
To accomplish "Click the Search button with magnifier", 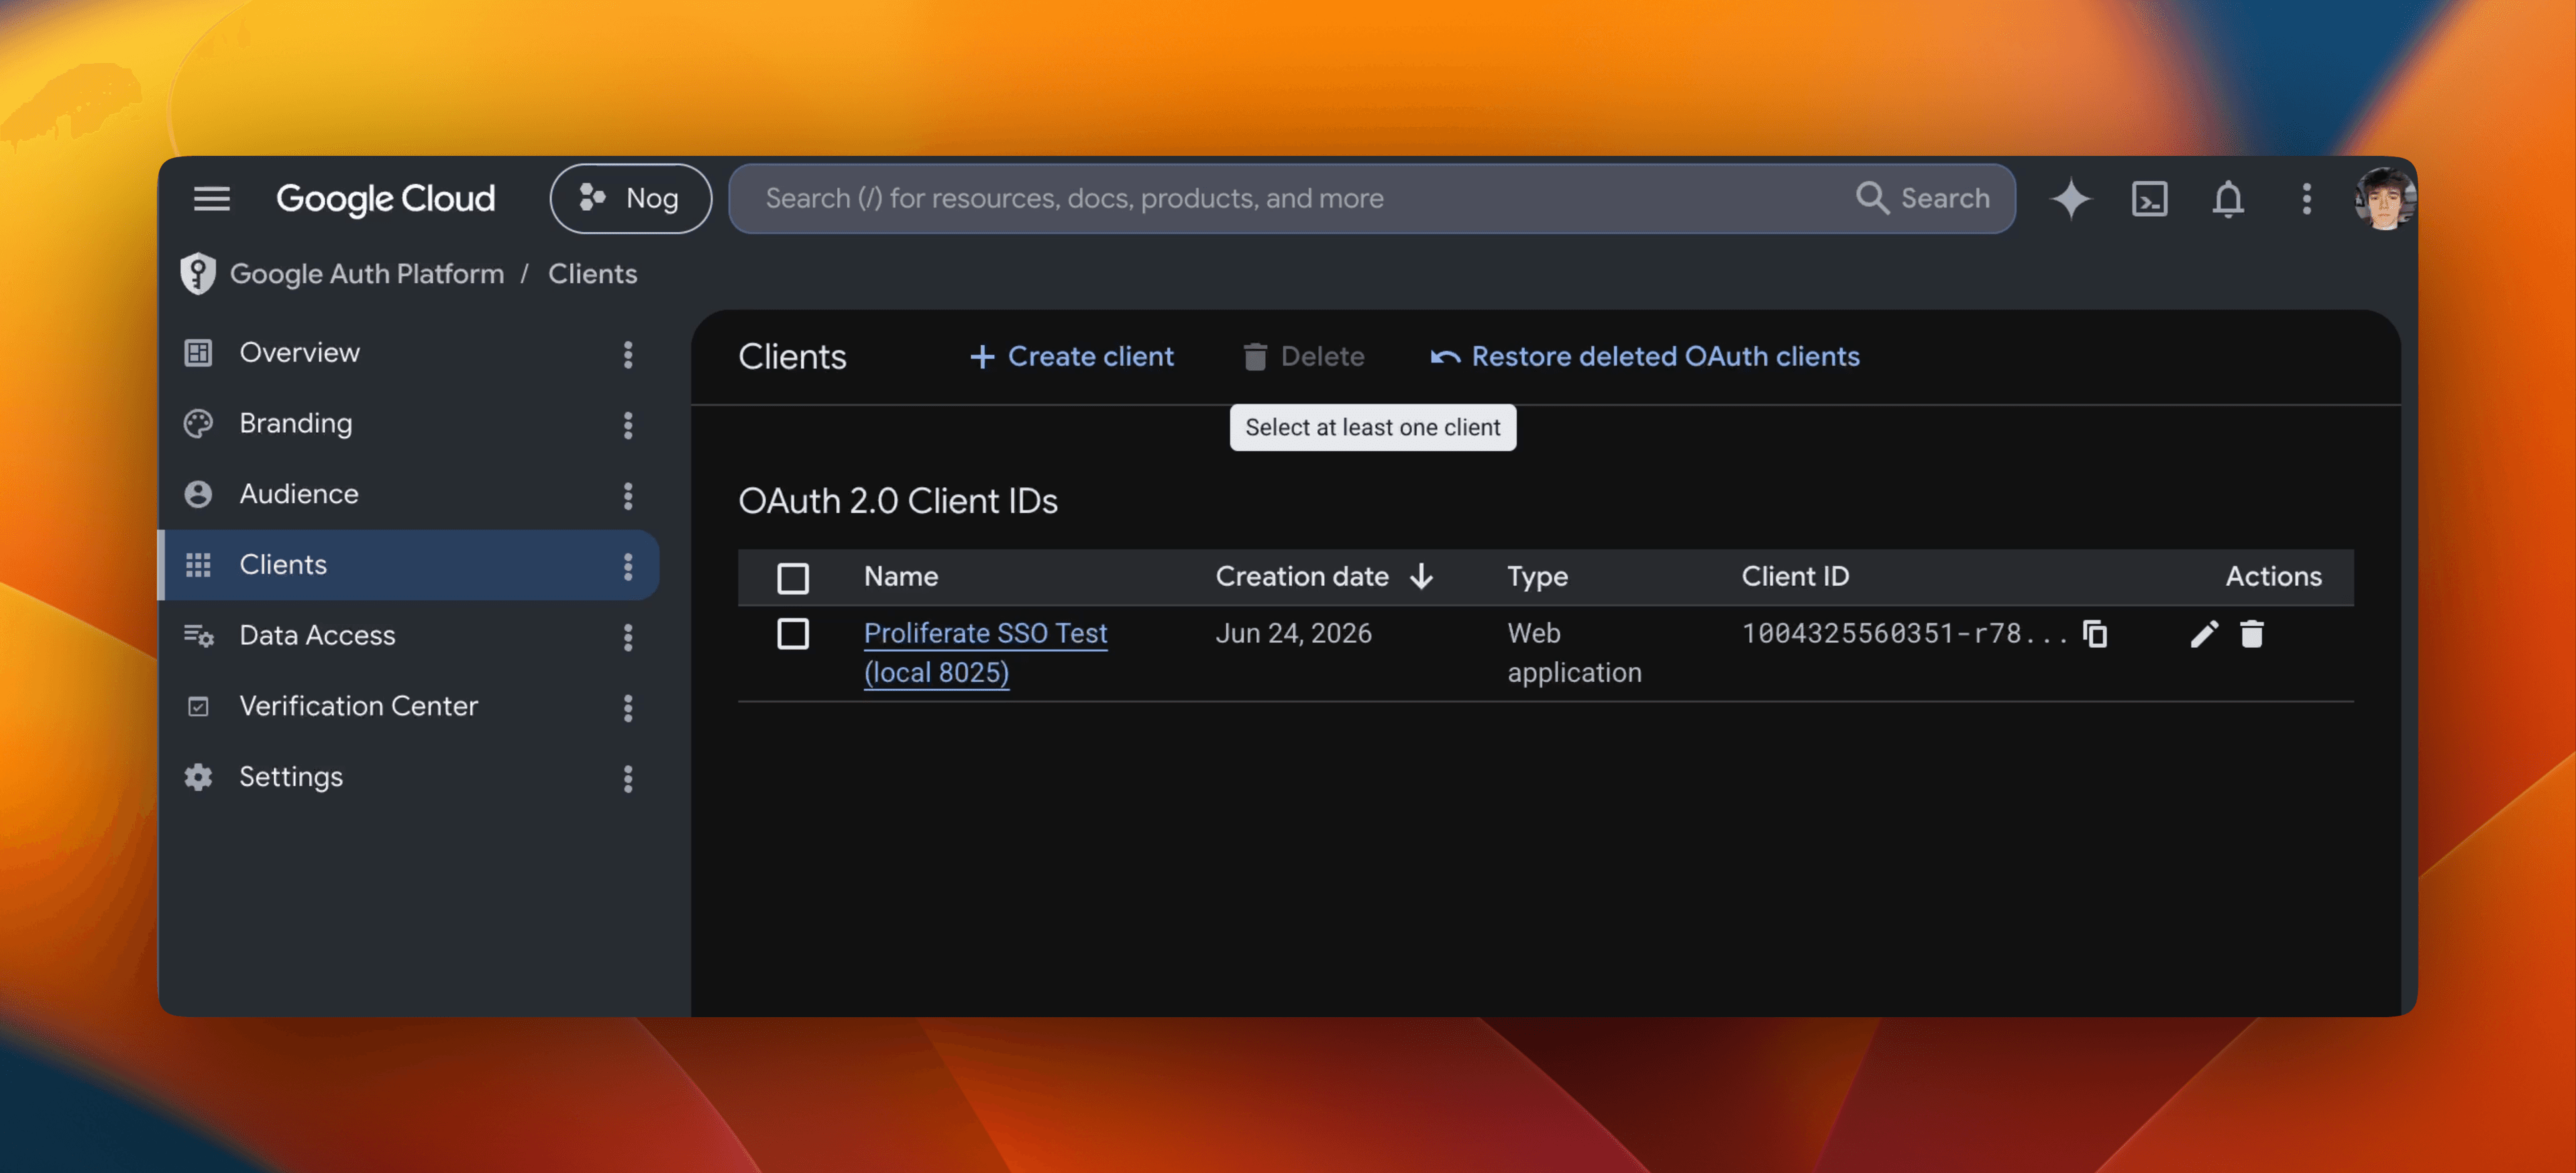I will click(1922, 198).
